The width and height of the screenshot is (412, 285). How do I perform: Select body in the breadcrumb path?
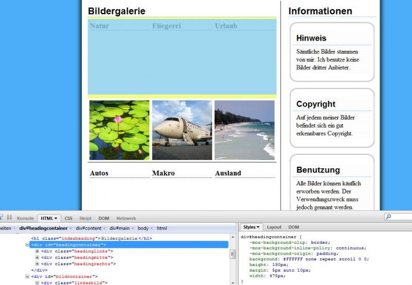point(143,228)
